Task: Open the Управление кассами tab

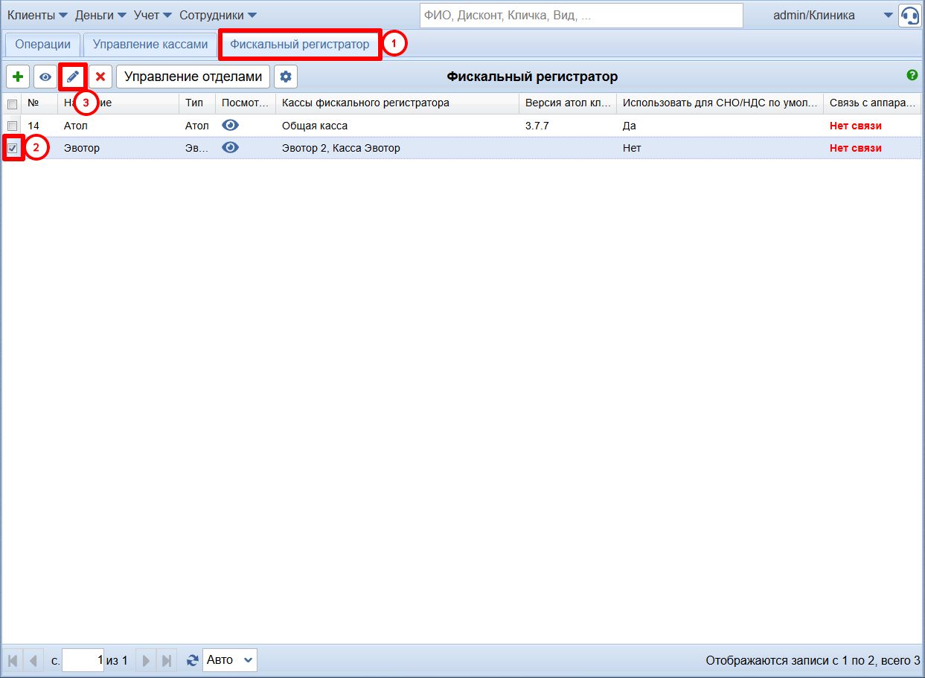Action: coord(150,45)
